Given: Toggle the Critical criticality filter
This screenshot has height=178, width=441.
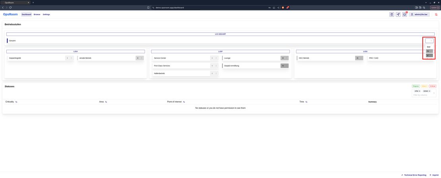Looking at the screenshot, I should [x=433, y=86].
